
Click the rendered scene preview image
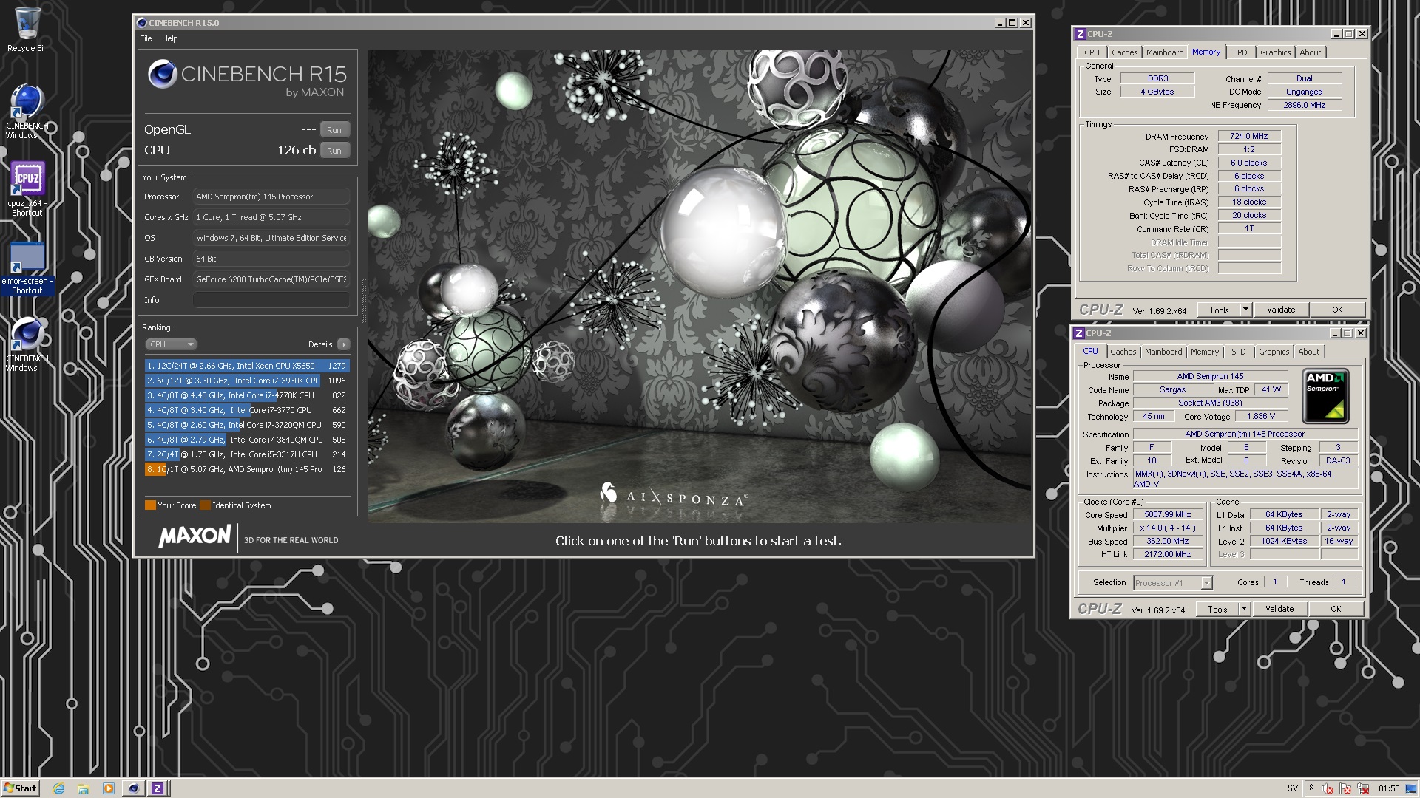click(x=699, y=287)
